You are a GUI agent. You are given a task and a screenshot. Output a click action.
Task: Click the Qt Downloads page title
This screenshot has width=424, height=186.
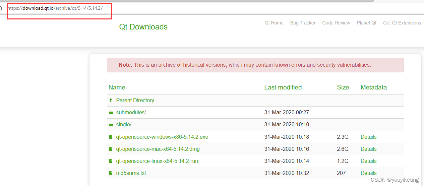pos(143,27)
